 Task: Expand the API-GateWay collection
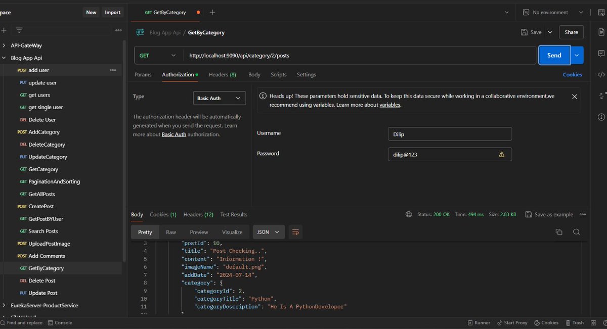point(5,45)
